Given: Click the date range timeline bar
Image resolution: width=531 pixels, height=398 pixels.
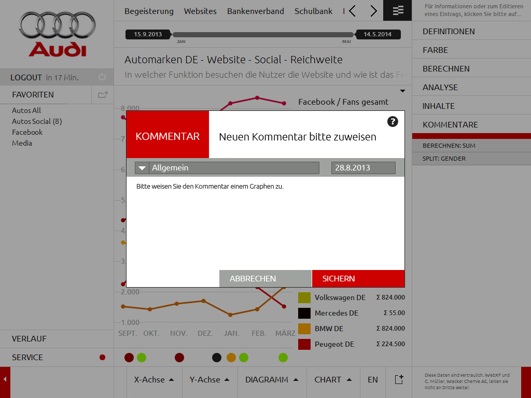Looking at the screenshot, I should click(x=263, y=35).
